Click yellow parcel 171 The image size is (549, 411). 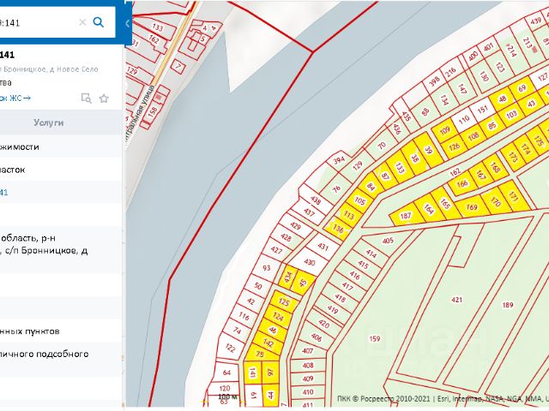[513, 197]
